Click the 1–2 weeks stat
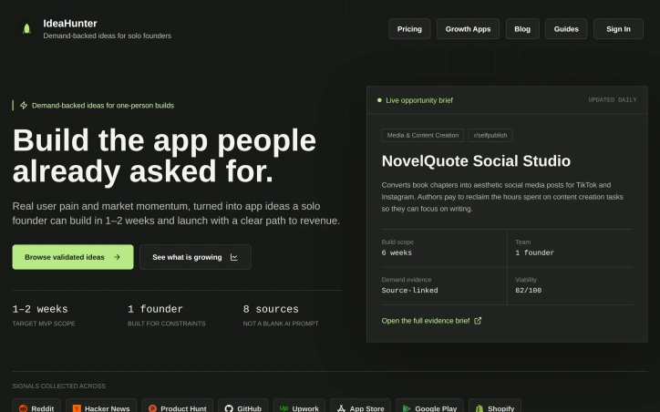Image resolution: width=660 pixels, height=412 pixels. [x=40, y=309]
